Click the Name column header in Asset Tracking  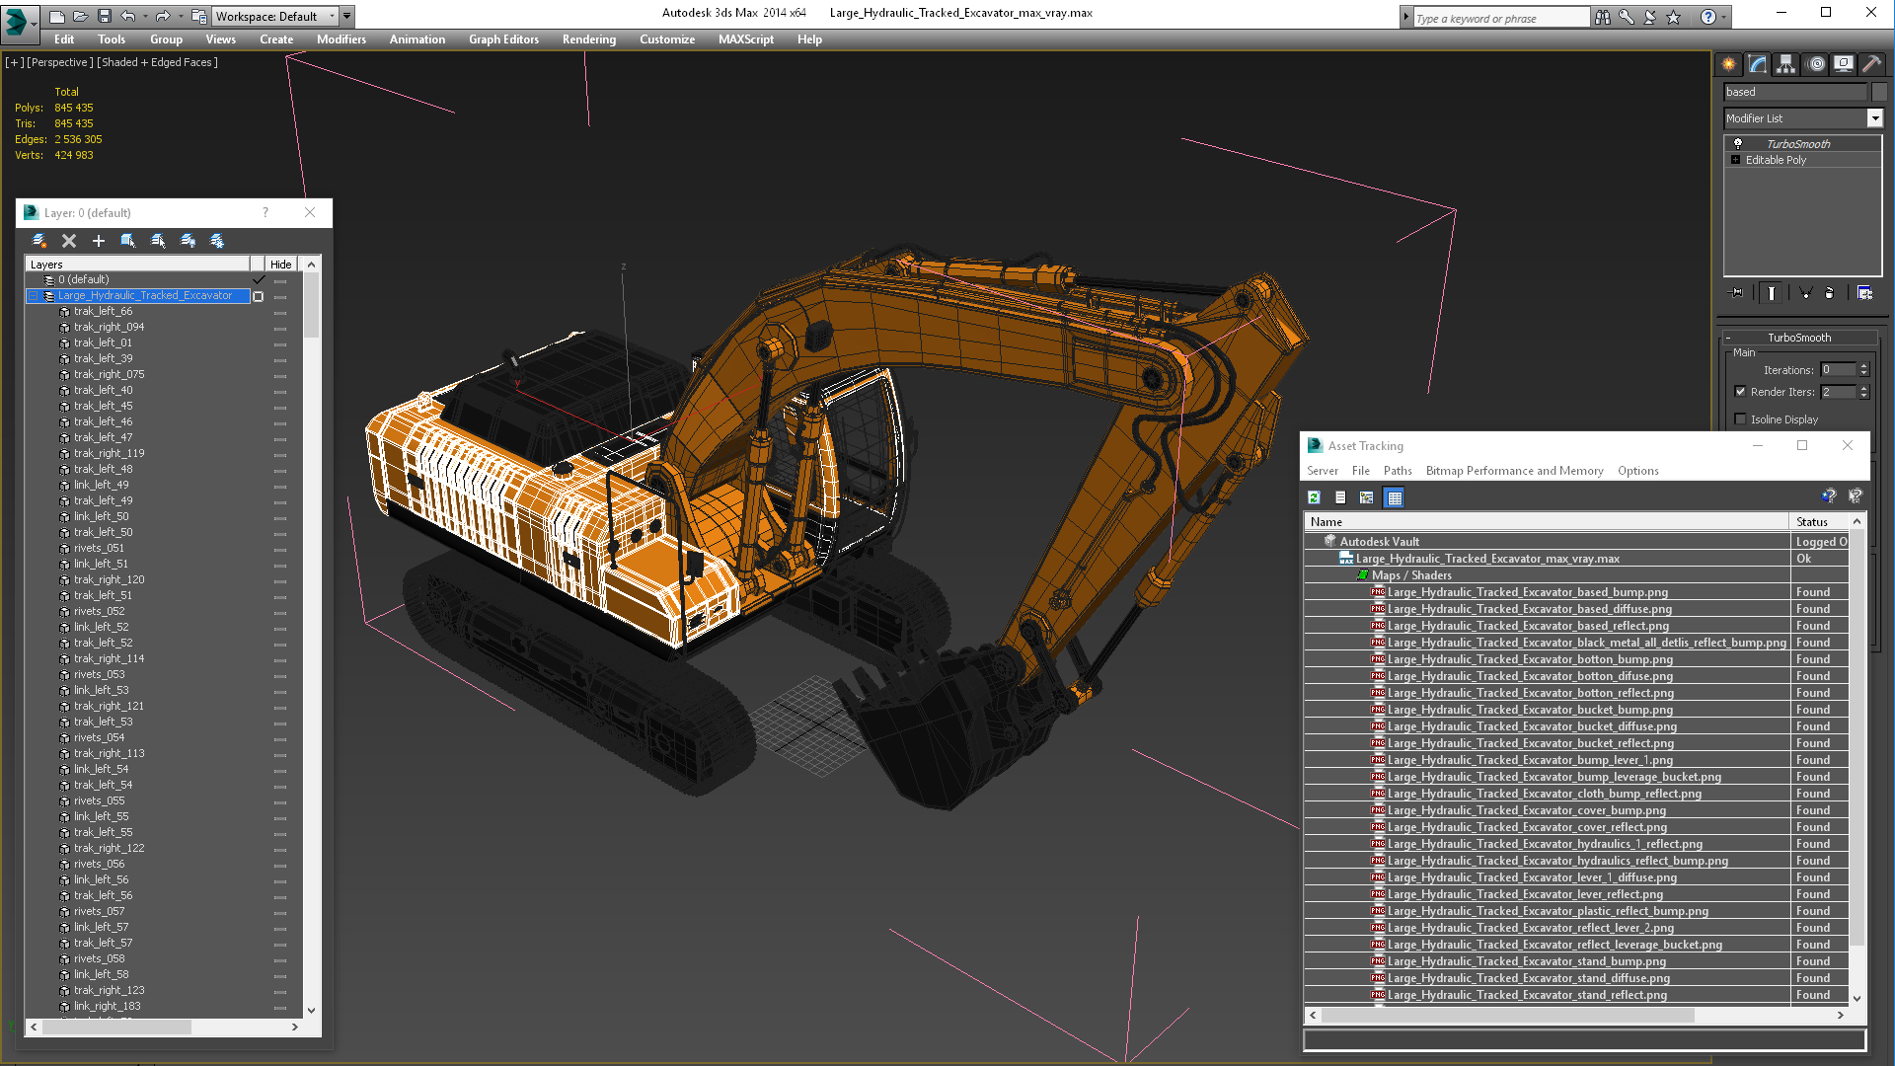click(1547, 522)
